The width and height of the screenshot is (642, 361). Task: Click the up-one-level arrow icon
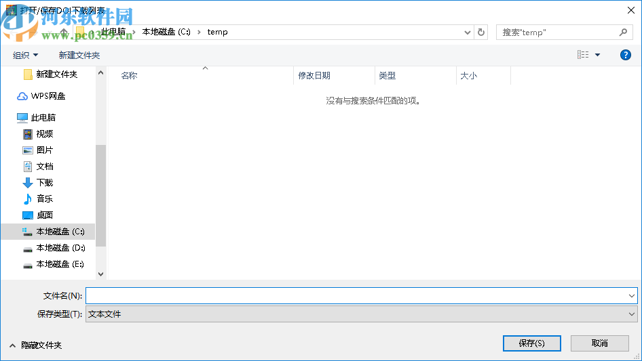coord(64,32)
